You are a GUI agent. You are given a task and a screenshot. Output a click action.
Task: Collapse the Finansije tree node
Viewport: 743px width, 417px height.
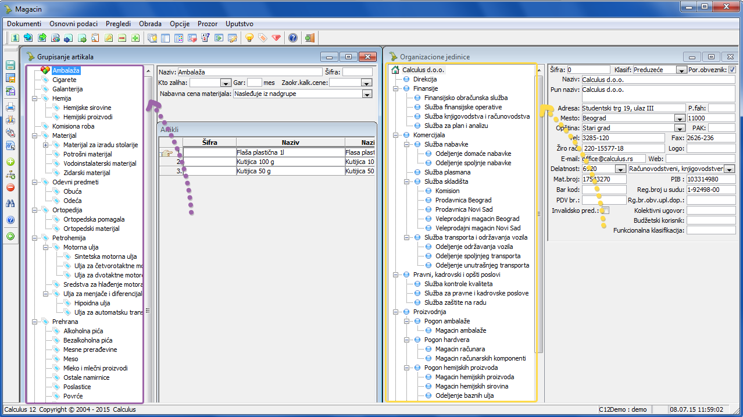coord(396,88)
